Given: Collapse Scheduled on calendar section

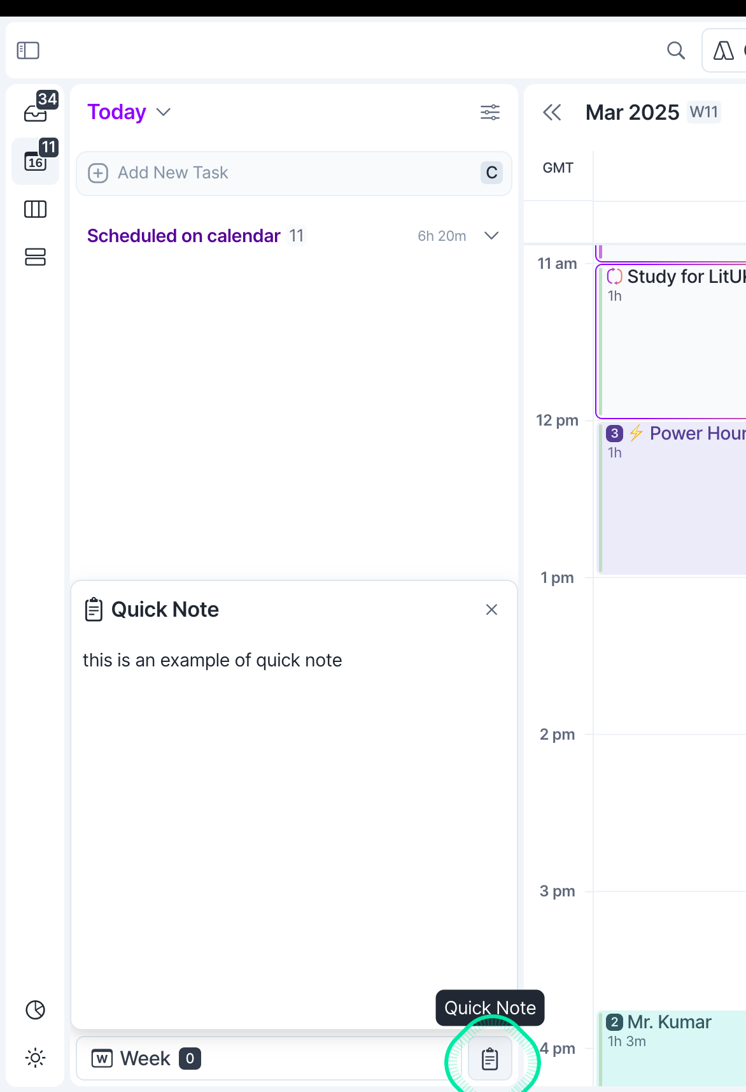Looking at the screenshot, I should 491,236.
